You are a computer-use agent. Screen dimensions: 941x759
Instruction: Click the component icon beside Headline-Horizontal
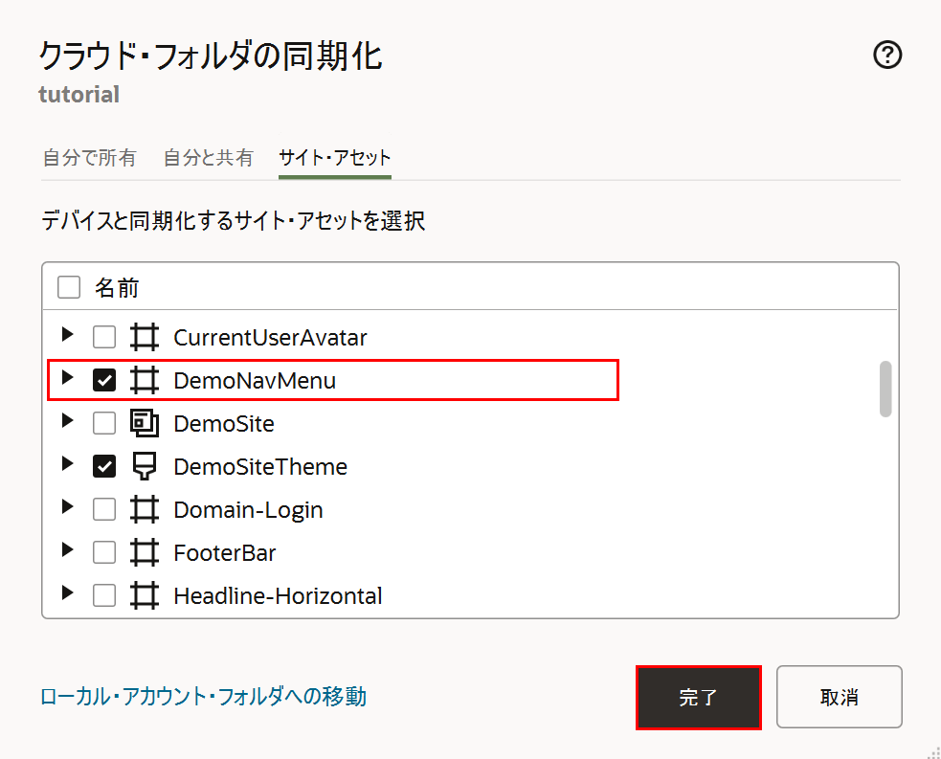(x=144, y=596)
